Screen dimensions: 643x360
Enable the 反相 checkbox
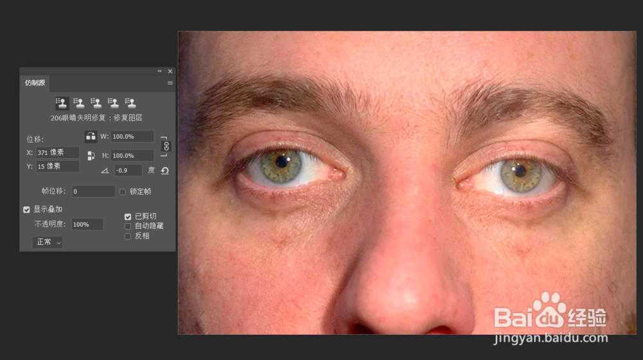coord(128,236)
